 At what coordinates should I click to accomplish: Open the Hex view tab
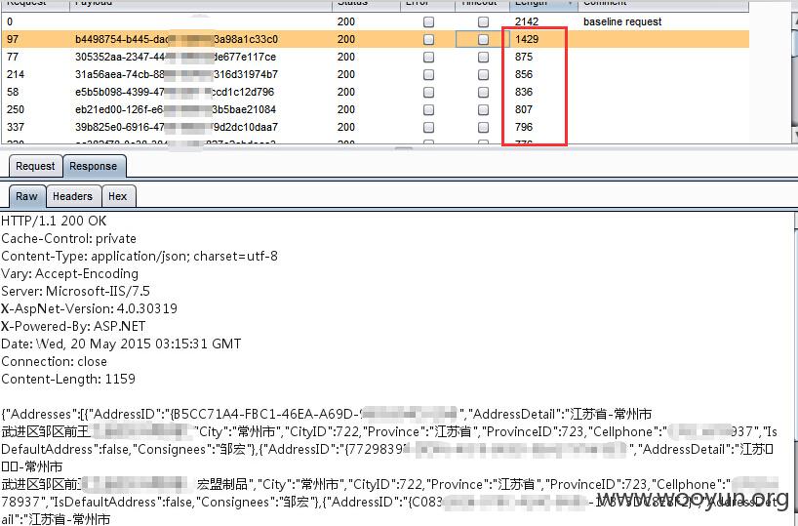118,196
